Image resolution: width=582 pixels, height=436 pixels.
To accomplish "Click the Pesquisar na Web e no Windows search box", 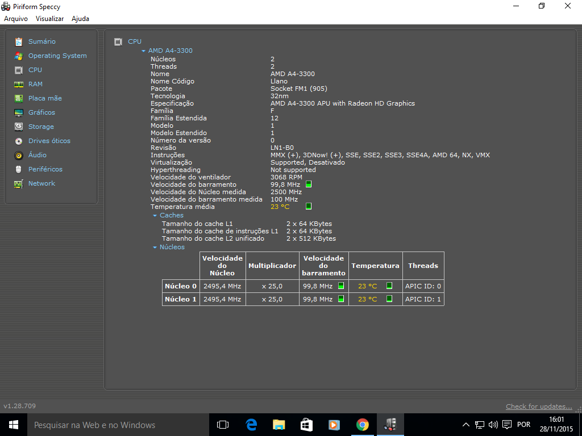I will click(118, 425).
